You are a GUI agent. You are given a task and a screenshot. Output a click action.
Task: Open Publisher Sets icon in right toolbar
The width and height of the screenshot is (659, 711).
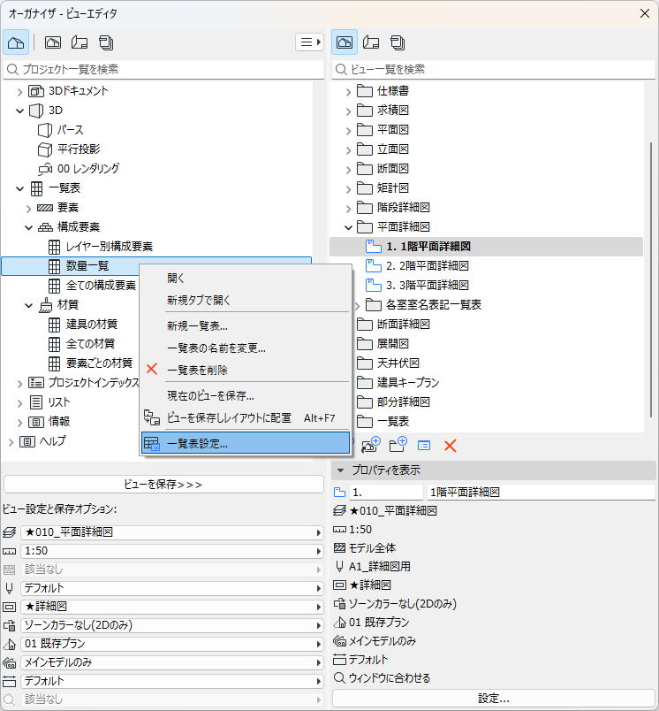(398, 42)
